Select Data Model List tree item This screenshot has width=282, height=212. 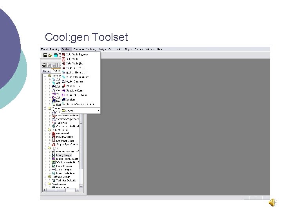point(65,137)
